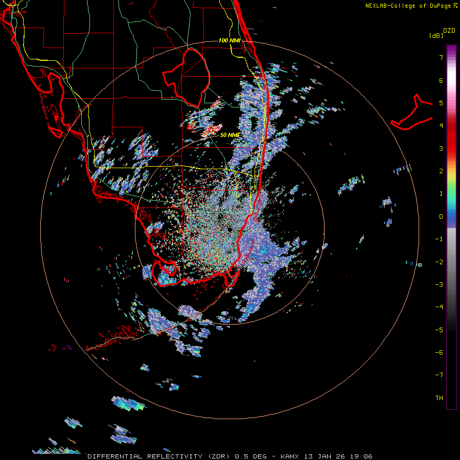
Task: Click the purple top of the color bar
Action: [x=451, y=50]
